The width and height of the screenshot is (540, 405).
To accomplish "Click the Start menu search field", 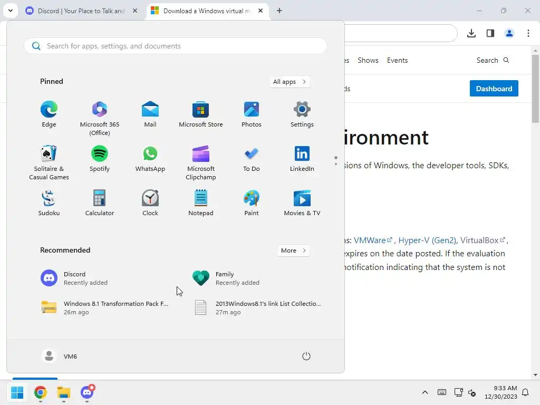I will (176, 46).
